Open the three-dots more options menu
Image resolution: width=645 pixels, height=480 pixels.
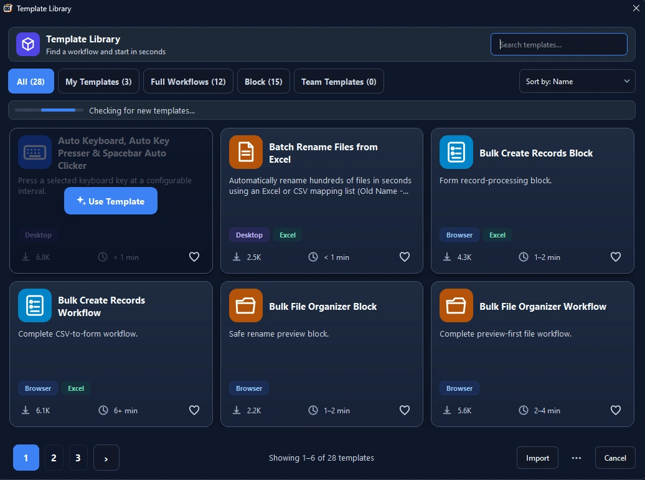(x=577, y=458)
